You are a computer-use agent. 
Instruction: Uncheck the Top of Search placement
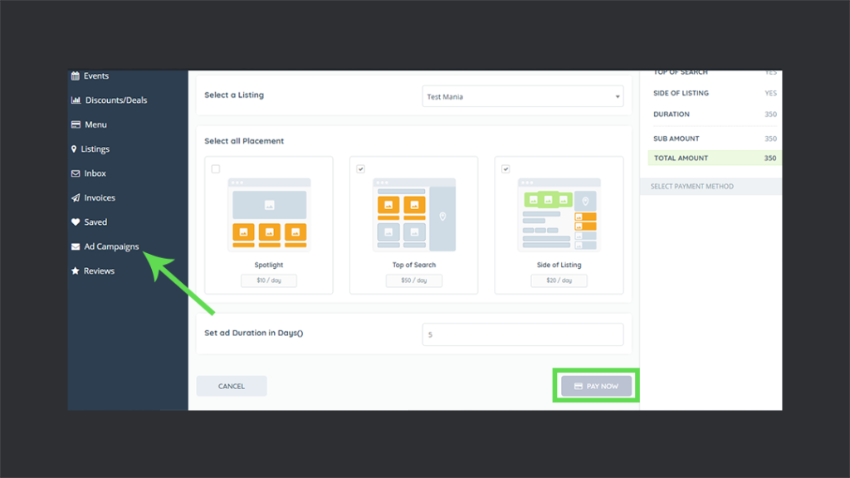click(x=359, y=168)
